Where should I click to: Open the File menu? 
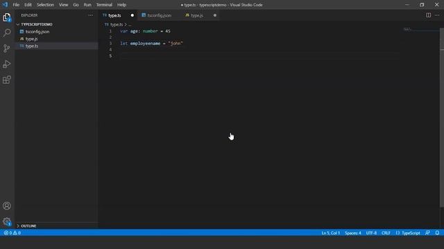[16, 5]
